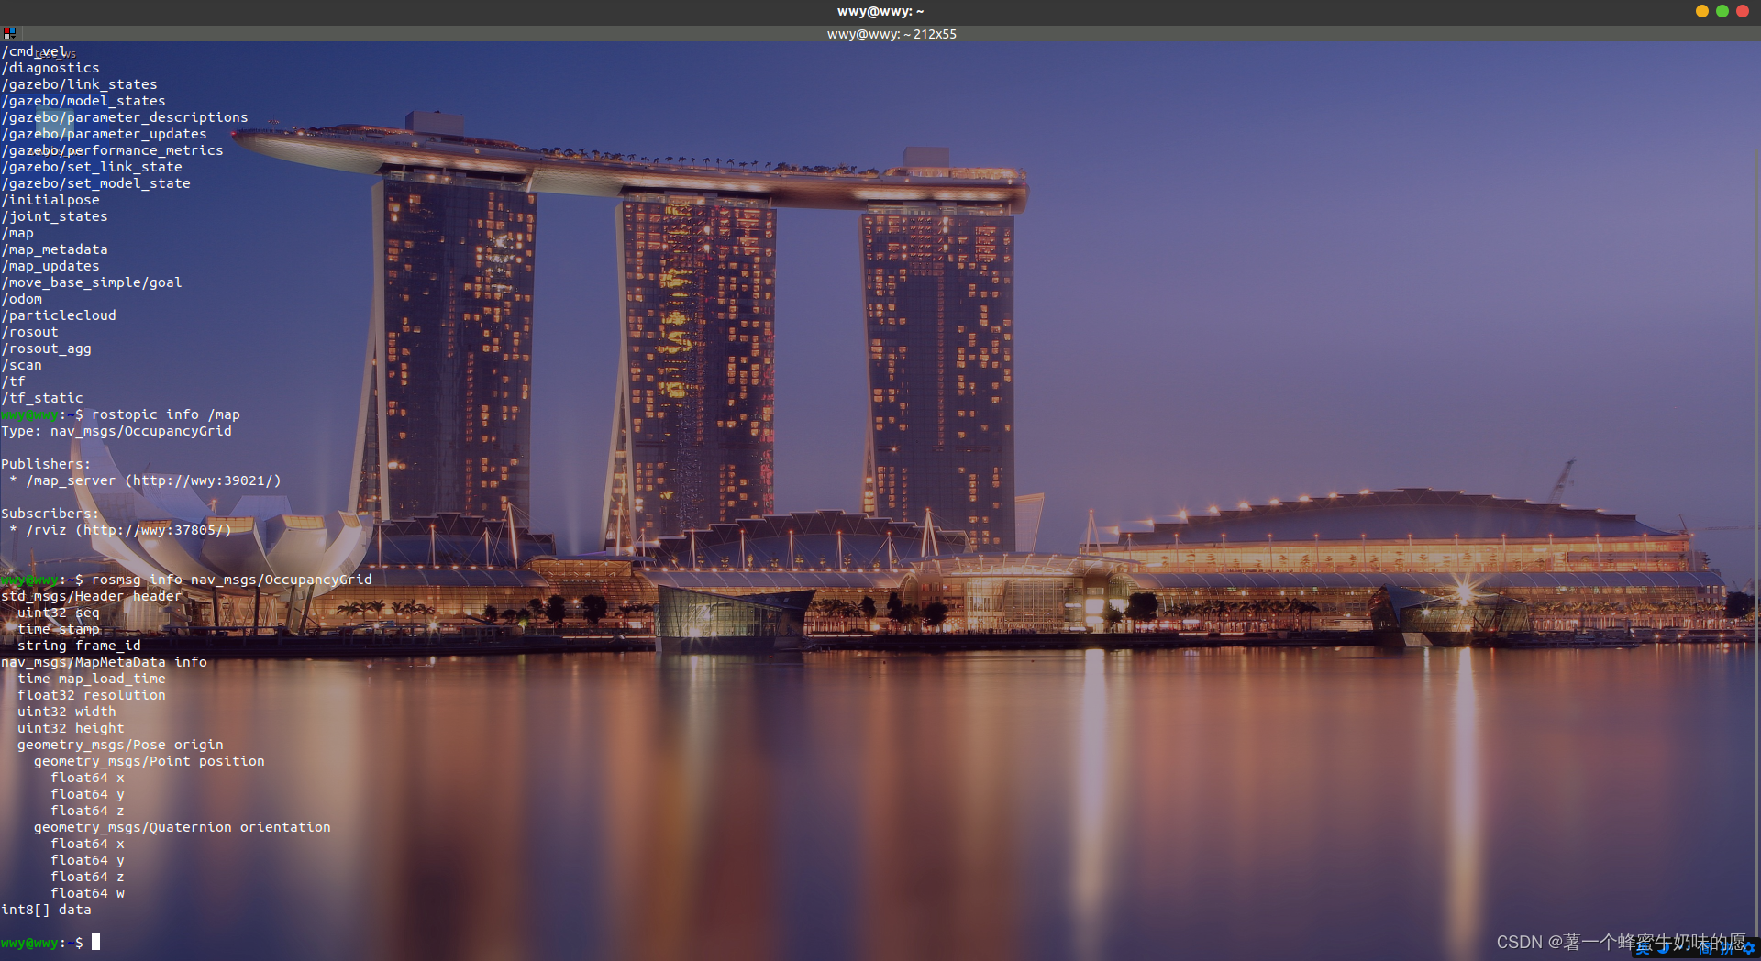This screenshot has width=1761, height=961.
Task: Select 'geometry_msgs/Pose origin' line
Action: [121, 745]
